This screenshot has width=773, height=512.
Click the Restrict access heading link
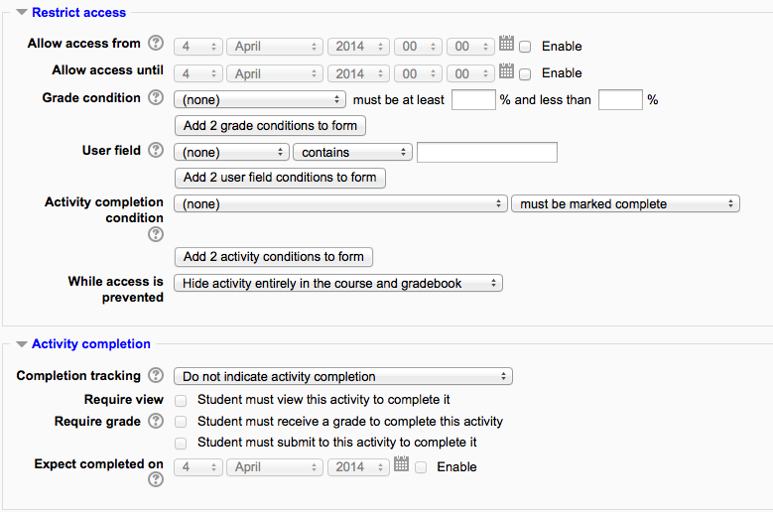(x=78, y=12)
